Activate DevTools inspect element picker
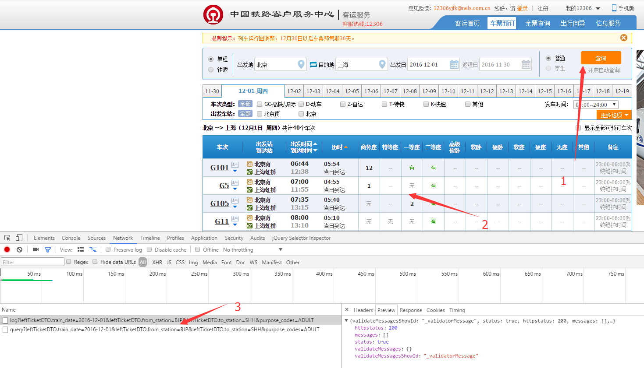Screen dimensions: 644x368 pyautogui.click(x=7, y=238)
